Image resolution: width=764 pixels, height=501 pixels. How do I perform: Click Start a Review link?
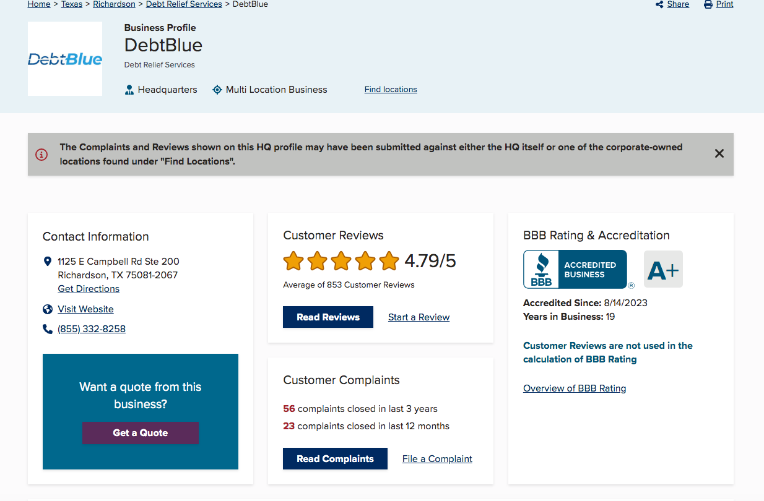click(x=419, y=317)
